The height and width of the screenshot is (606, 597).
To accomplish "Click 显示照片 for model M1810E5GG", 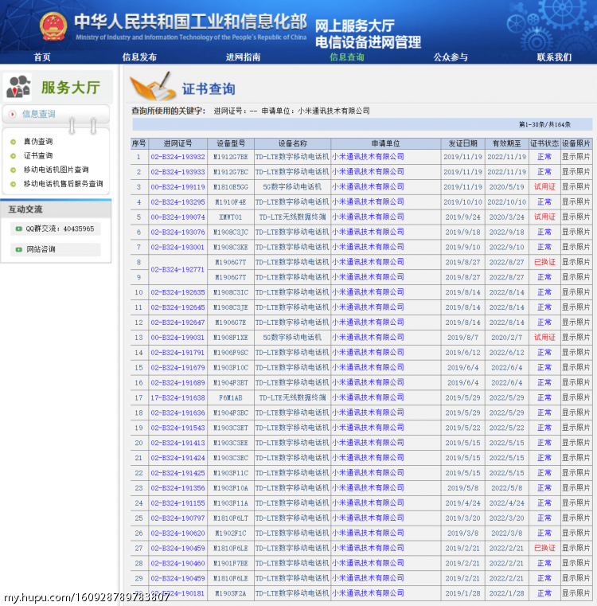I will (x=576, y=187).
